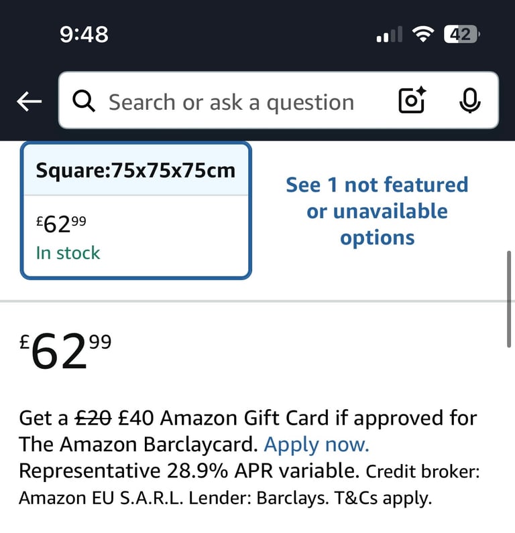Image resolution: width=515 pixels, height=533 pixels.
Task: Select the Square:75x75x75cm size option
Action: (136, 210)
